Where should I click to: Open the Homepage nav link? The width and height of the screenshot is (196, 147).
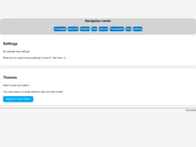(x=60, y=29)
